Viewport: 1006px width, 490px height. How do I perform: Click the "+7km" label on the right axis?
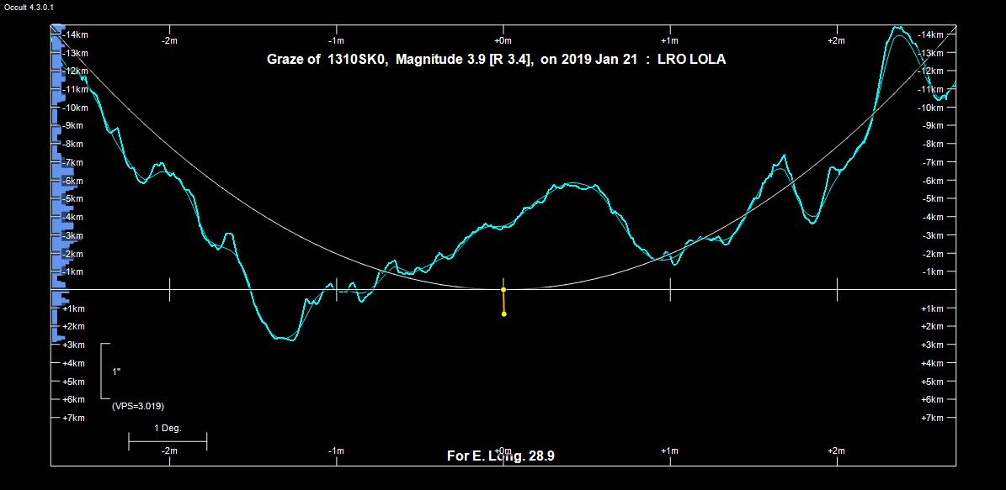click(x=932, y=418)
